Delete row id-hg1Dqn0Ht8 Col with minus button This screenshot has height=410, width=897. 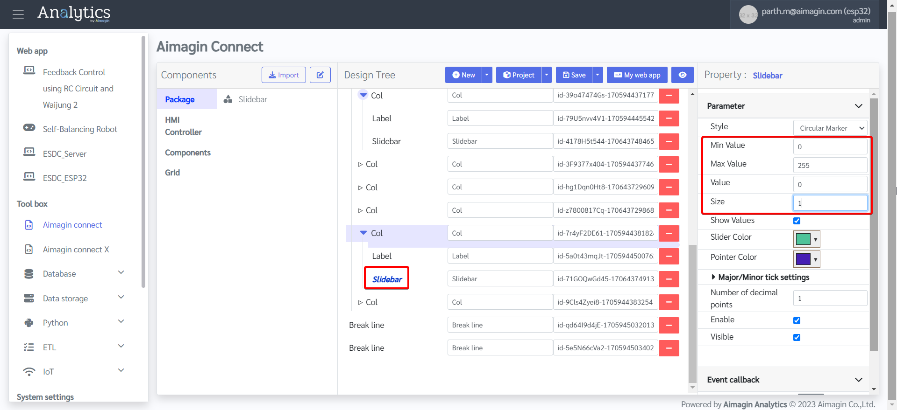[x=669, y=187]
